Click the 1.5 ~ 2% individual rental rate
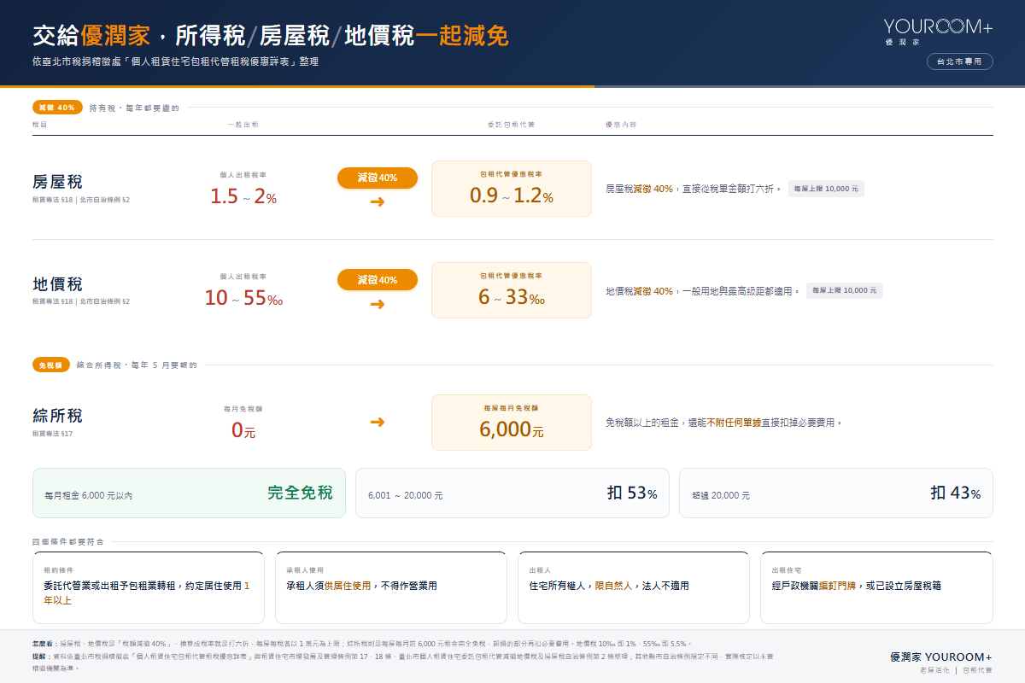This screenshot has width=1025, height=683. (243, 196)
